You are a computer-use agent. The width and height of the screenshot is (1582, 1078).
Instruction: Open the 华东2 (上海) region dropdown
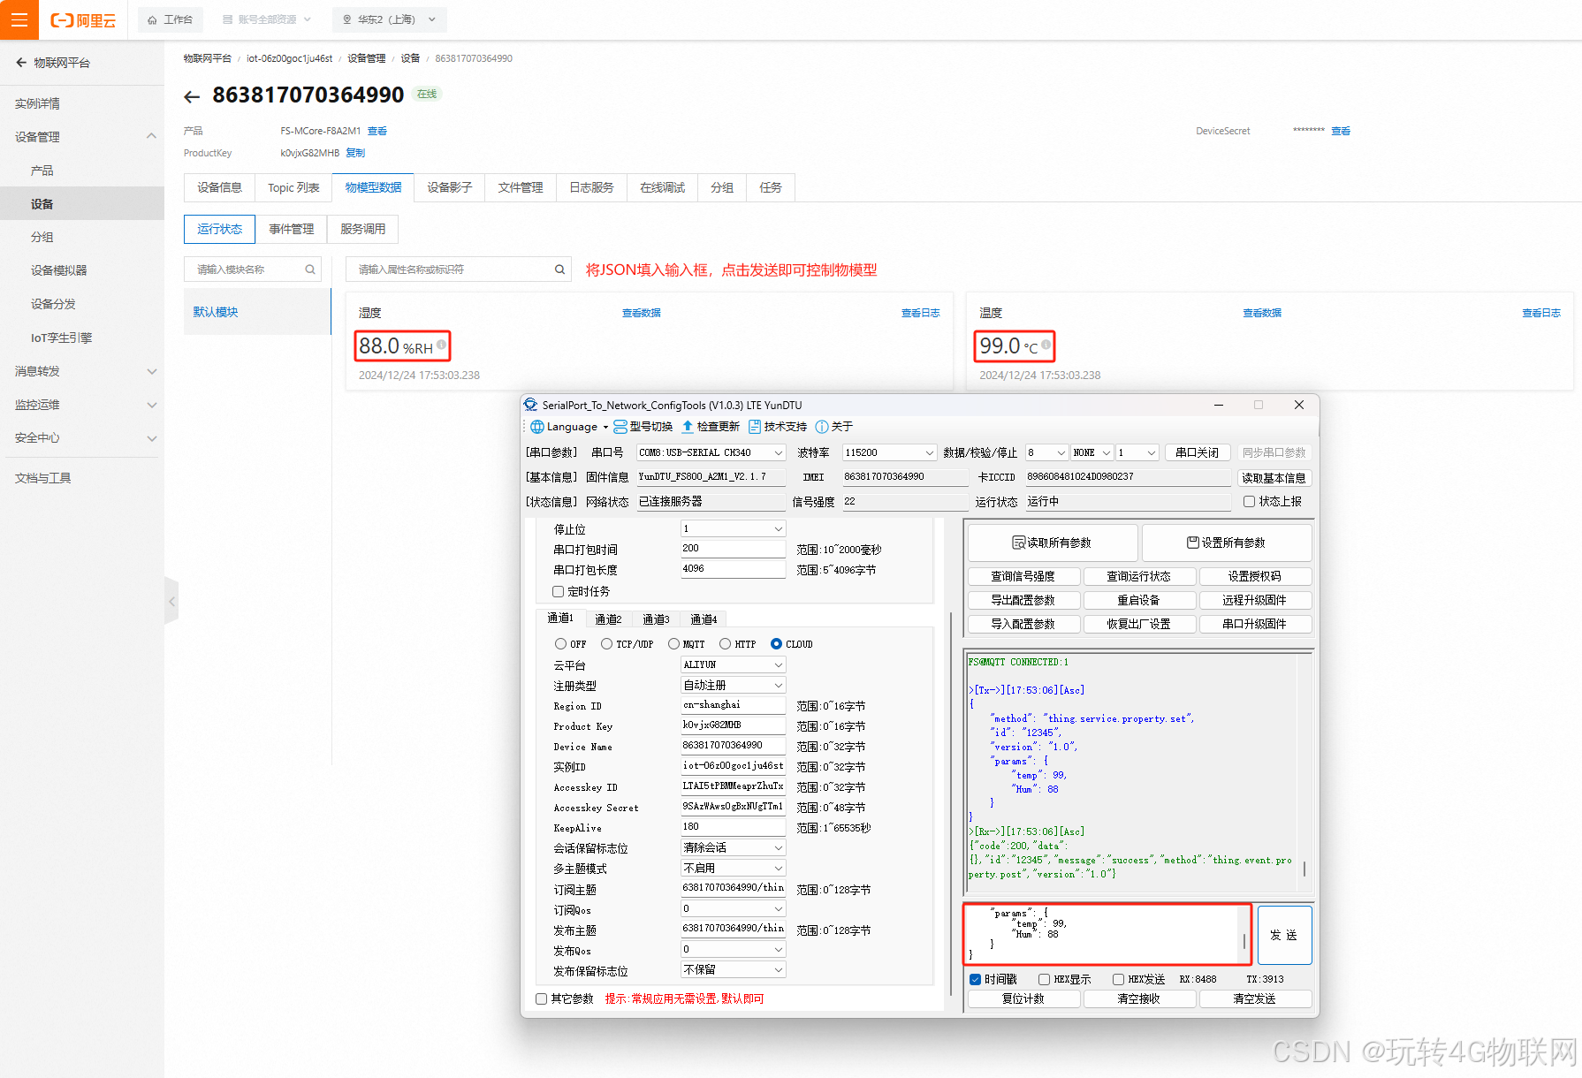(x=390, y=19)
